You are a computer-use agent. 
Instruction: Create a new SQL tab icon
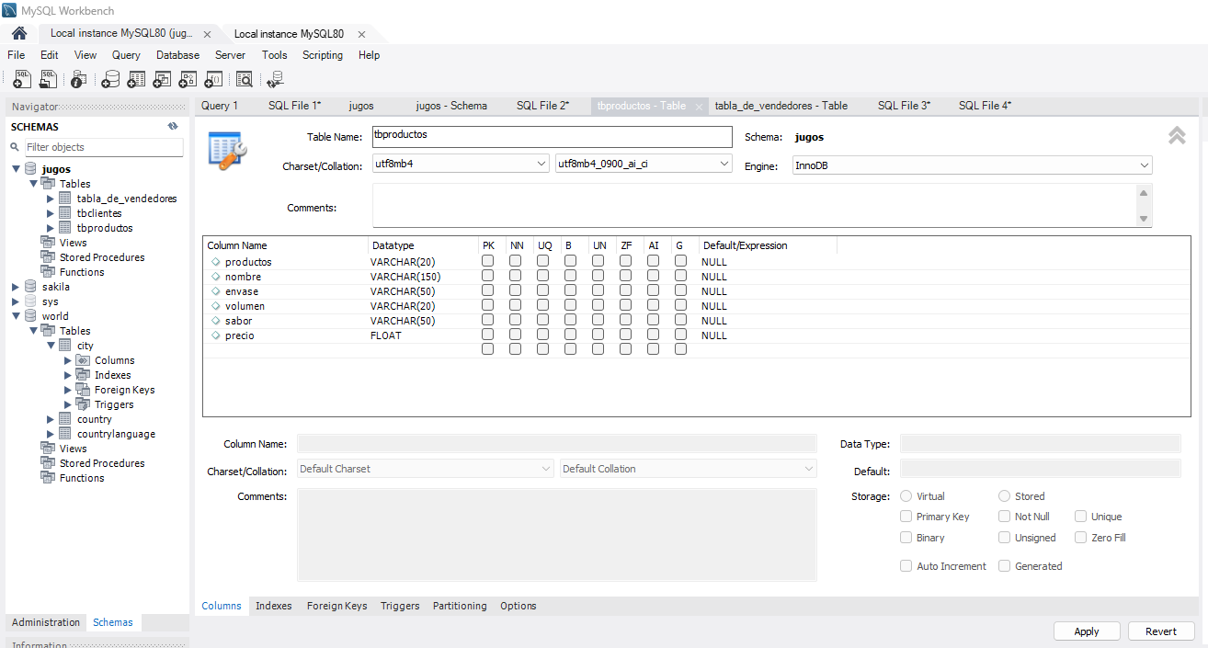[23, 79]
